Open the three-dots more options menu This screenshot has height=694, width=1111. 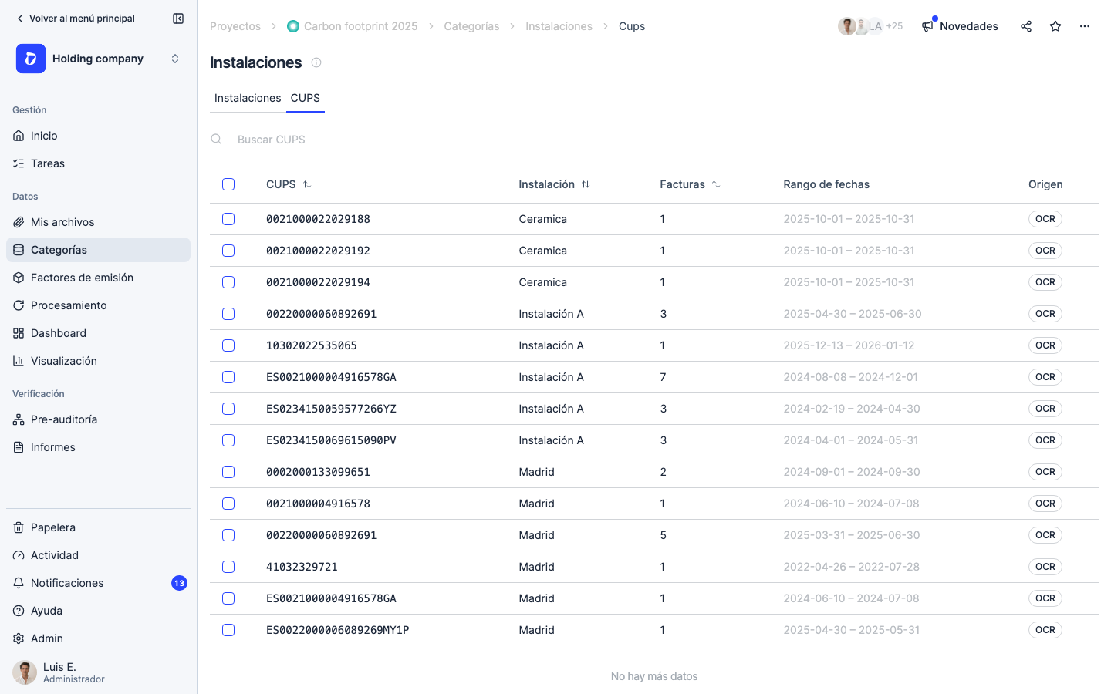(1085, 26)
